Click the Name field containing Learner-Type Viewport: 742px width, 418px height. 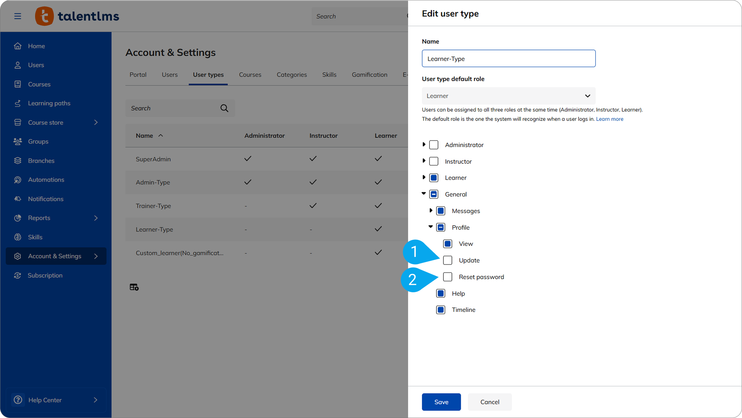pyautogui.click(x=508, y=59)
